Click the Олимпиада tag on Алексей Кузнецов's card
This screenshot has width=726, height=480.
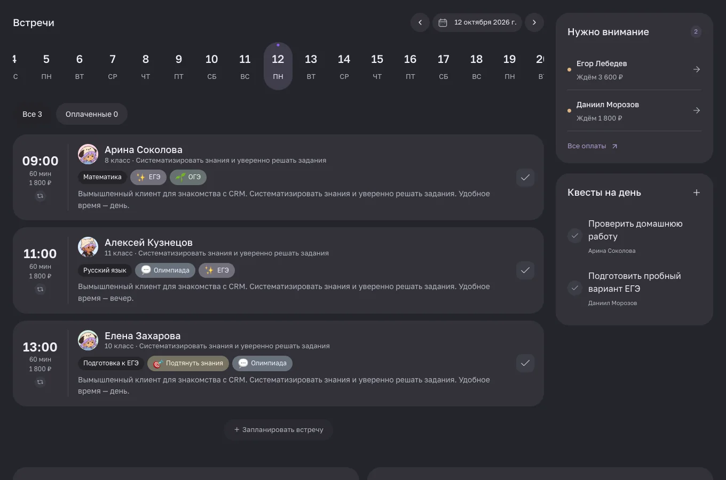point(165,270)
